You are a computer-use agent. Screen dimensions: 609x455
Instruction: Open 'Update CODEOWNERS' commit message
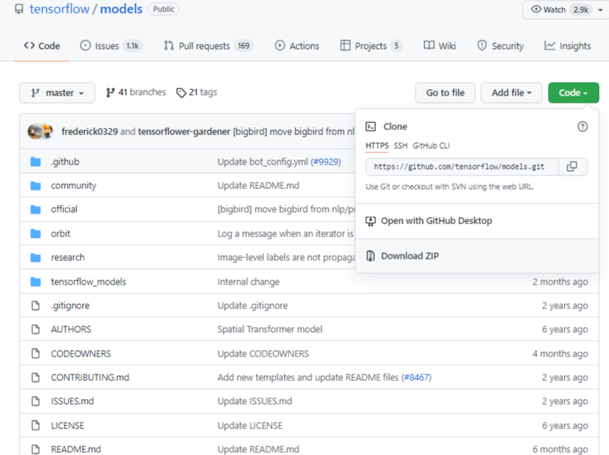point(263,354)
